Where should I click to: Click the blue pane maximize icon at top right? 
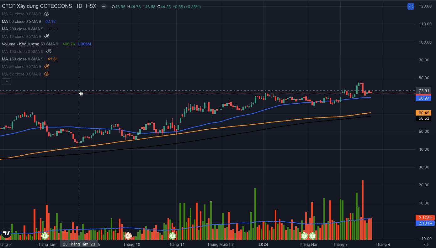pyautogui.click(x=411, y=6)
